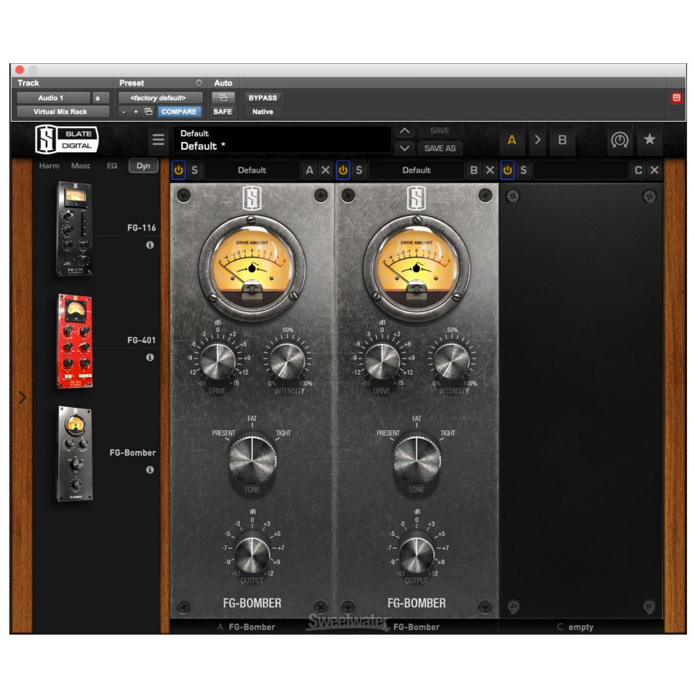
Task: Click the preset plus button
Action: tap(136, 112)
